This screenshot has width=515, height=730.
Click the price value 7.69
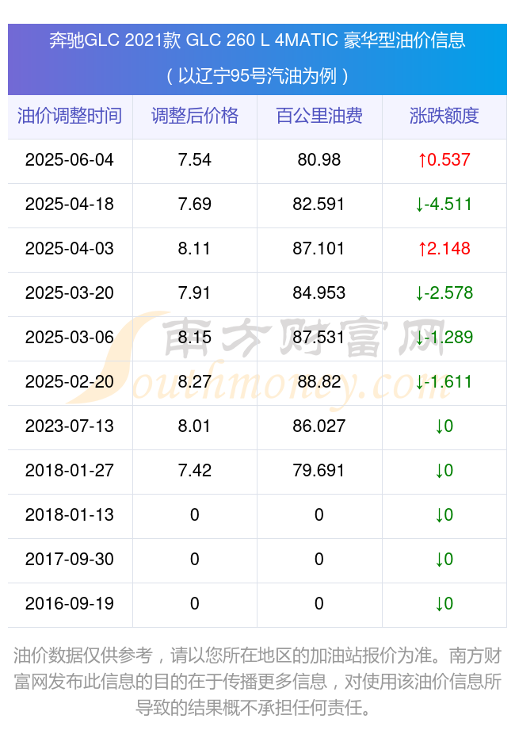coord(194,204)
